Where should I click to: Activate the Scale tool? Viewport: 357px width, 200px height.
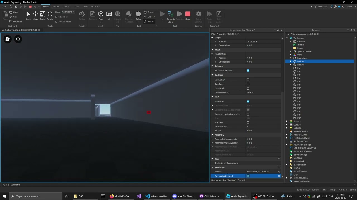[42, 16]
